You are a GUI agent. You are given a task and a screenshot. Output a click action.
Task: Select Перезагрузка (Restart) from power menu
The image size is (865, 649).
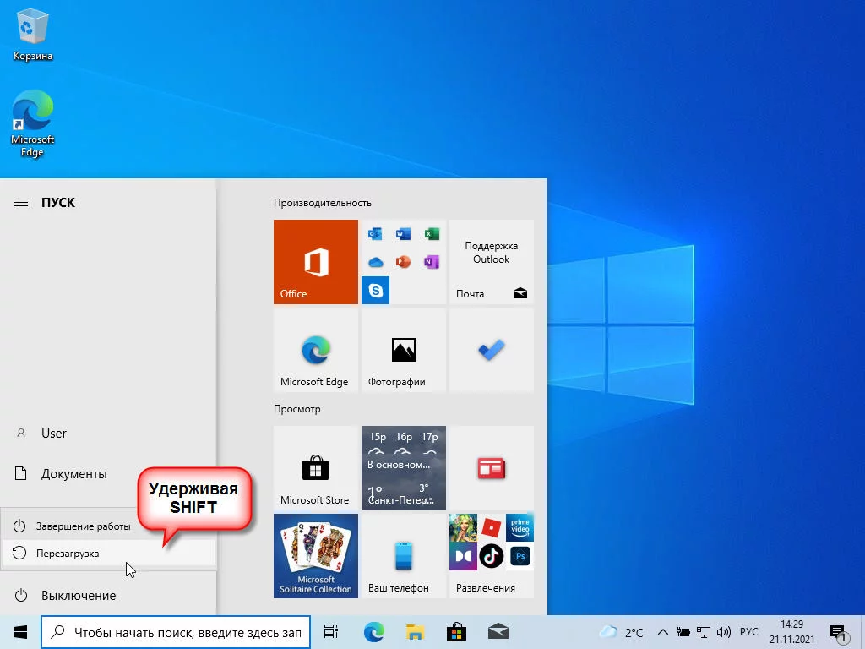(68, 554)
